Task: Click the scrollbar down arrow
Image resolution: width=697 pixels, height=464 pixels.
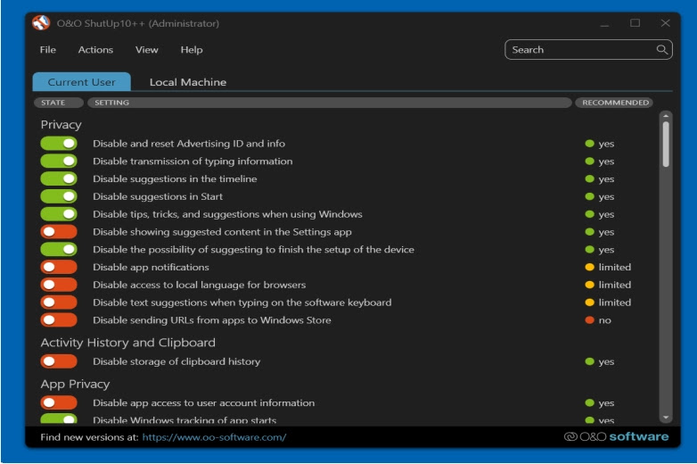Action: click(666, 418)
